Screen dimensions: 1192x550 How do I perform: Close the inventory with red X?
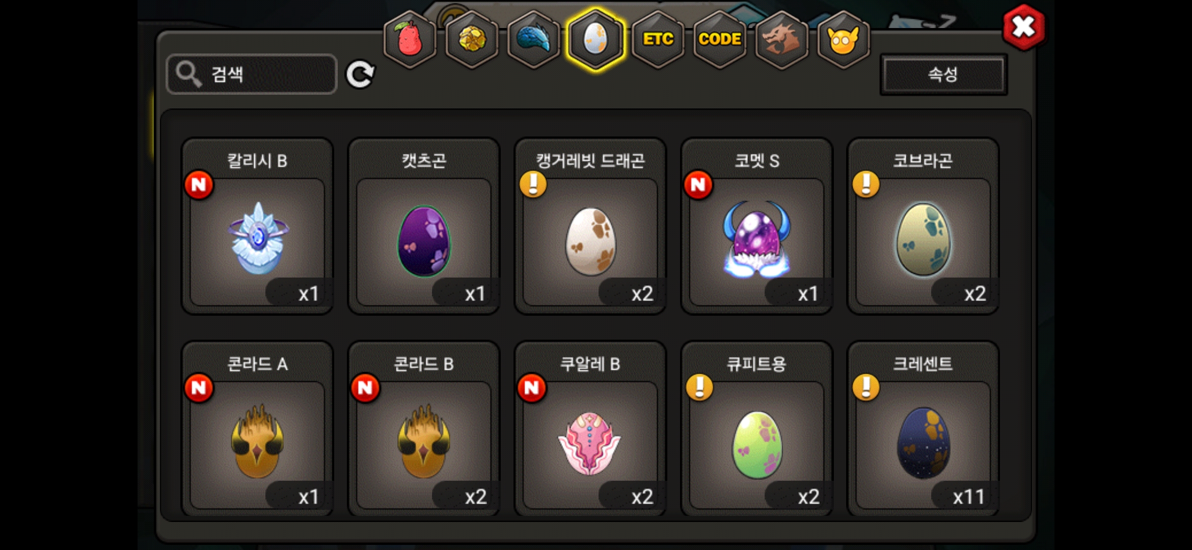(x=1023, y=28)
